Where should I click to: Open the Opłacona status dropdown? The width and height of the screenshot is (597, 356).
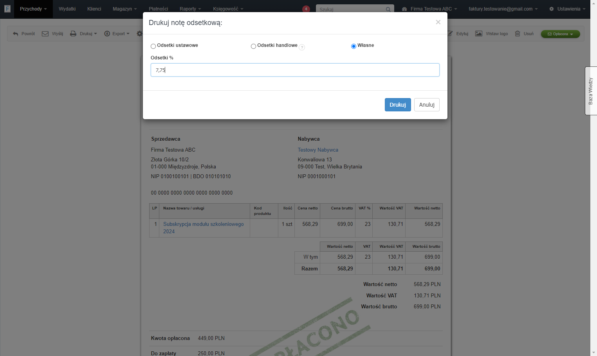560,34
